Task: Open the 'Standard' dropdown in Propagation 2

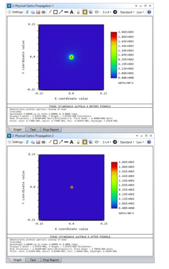Action: click(x=127, y=142)
